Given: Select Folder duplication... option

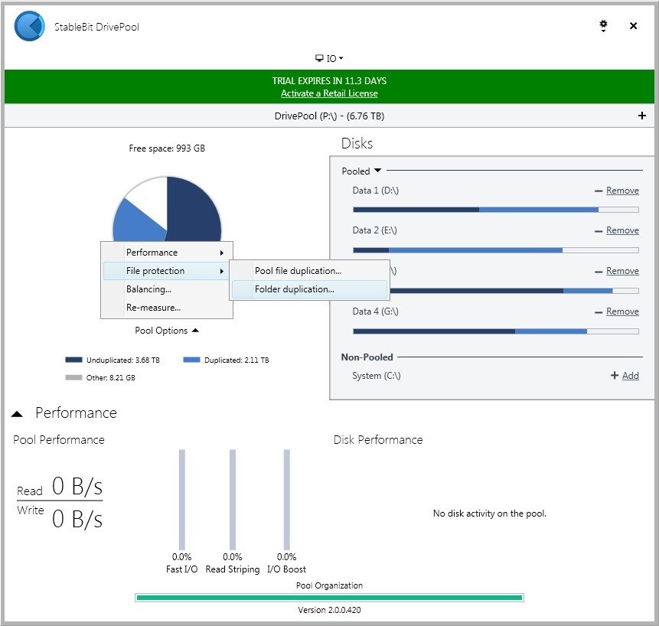Looking at the screenshot, I should coord(309,289).
